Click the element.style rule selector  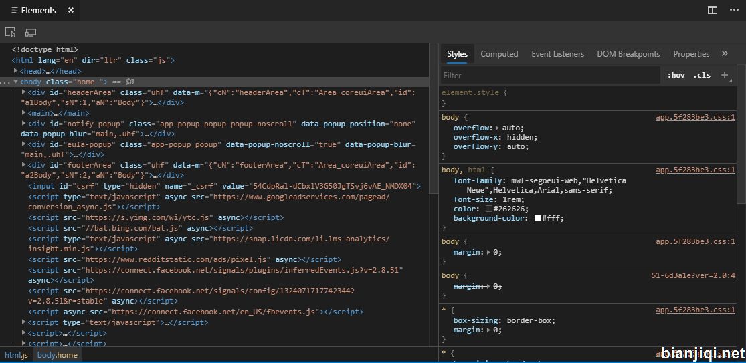pyautogui.click(x=470, y=93)
